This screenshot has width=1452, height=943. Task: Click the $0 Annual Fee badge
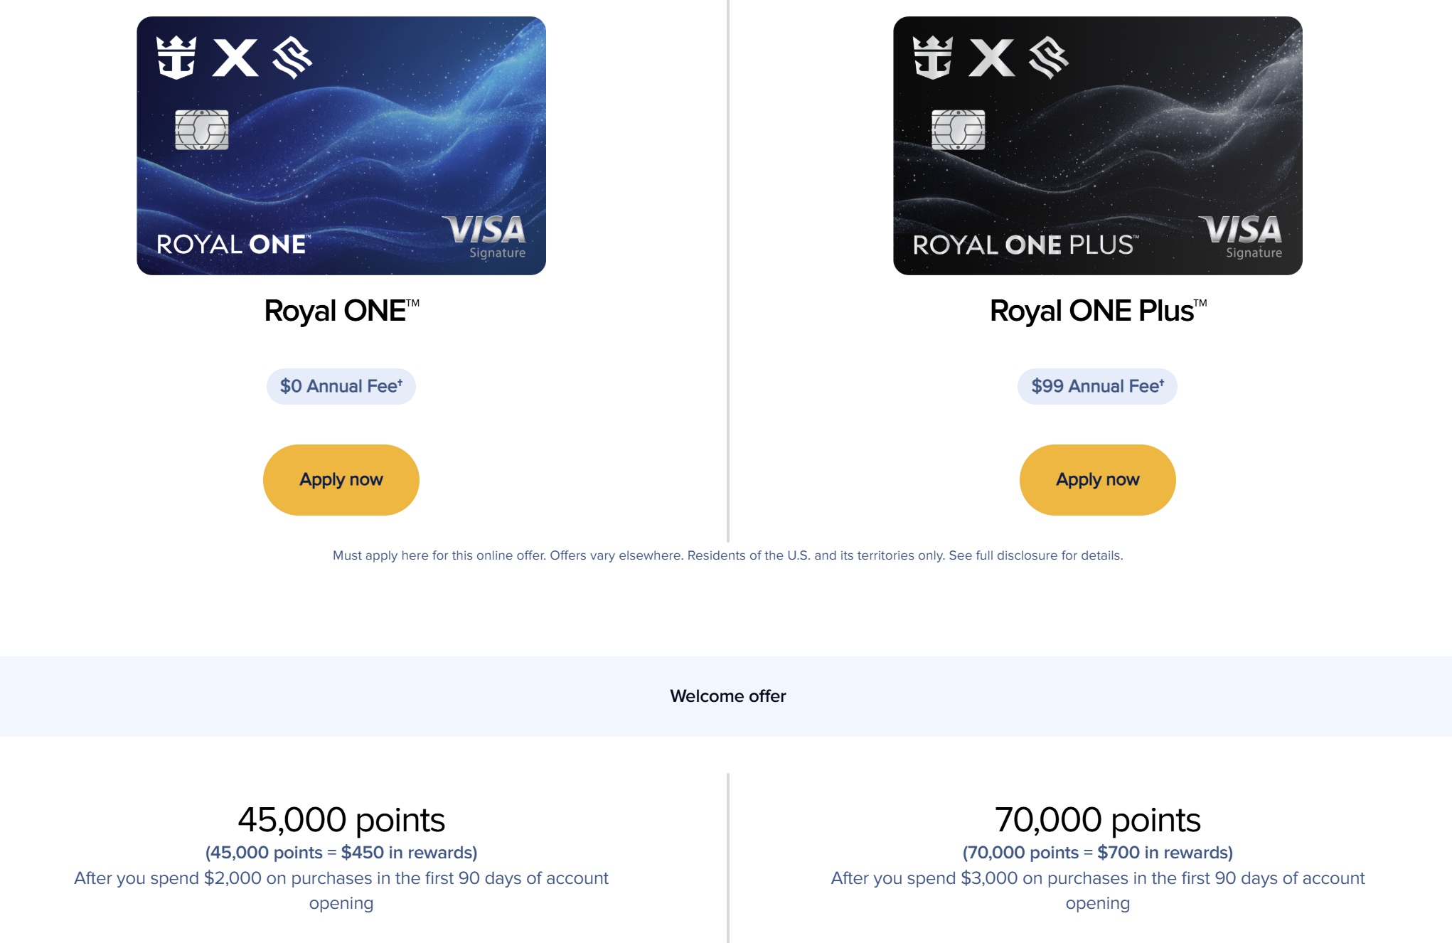(x=341, y=386)
